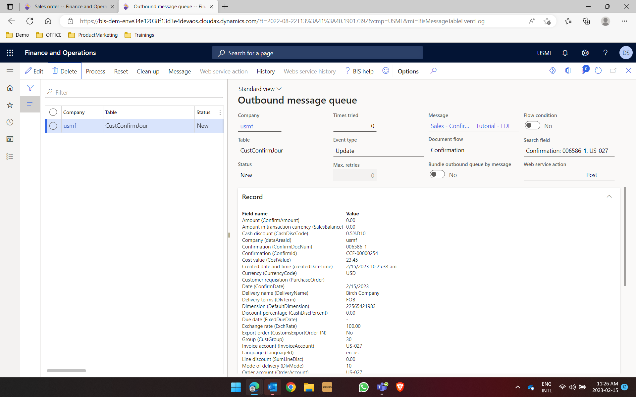
Task: Open DS user account avatar
Action: (x=626, y=53)
